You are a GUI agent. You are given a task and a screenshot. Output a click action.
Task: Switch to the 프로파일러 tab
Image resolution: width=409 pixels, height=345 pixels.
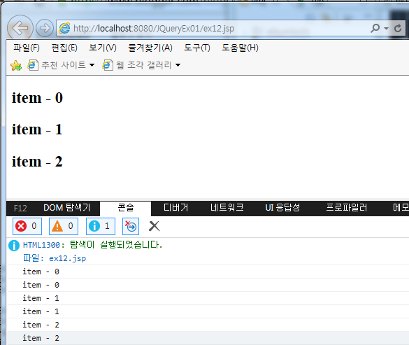point(346,208)
